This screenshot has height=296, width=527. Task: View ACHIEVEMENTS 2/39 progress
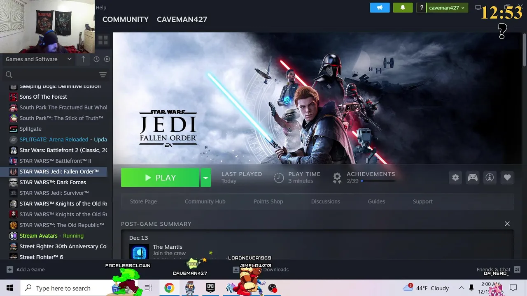coord(364,177)
